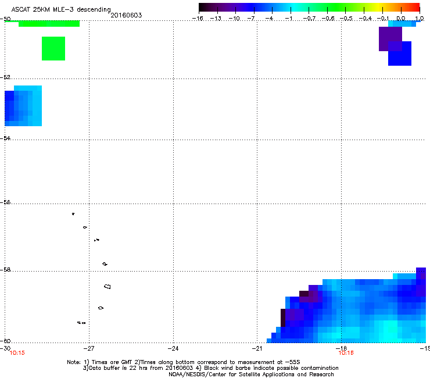Screen dimensions: 430x378
Task: Click the NOAA/NESDIS credit line
Action: tap(251, 375)
